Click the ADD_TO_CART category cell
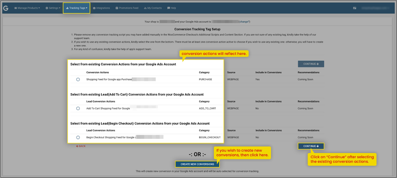Image resolution: width=397 pixels, height=178 pixels. (207, 108)
